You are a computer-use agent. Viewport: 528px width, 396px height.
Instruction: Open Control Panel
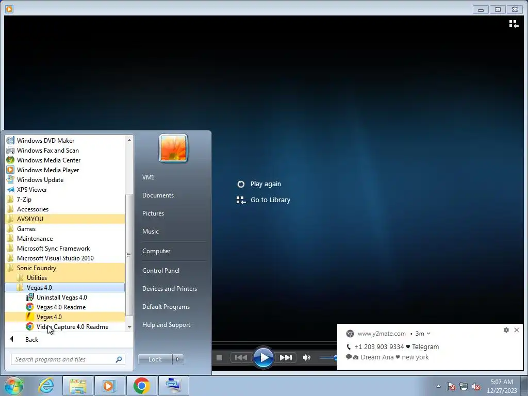click(161, 270)
